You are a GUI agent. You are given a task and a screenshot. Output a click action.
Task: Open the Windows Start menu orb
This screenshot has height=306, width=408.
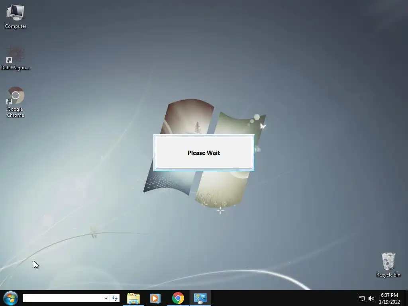11,298
